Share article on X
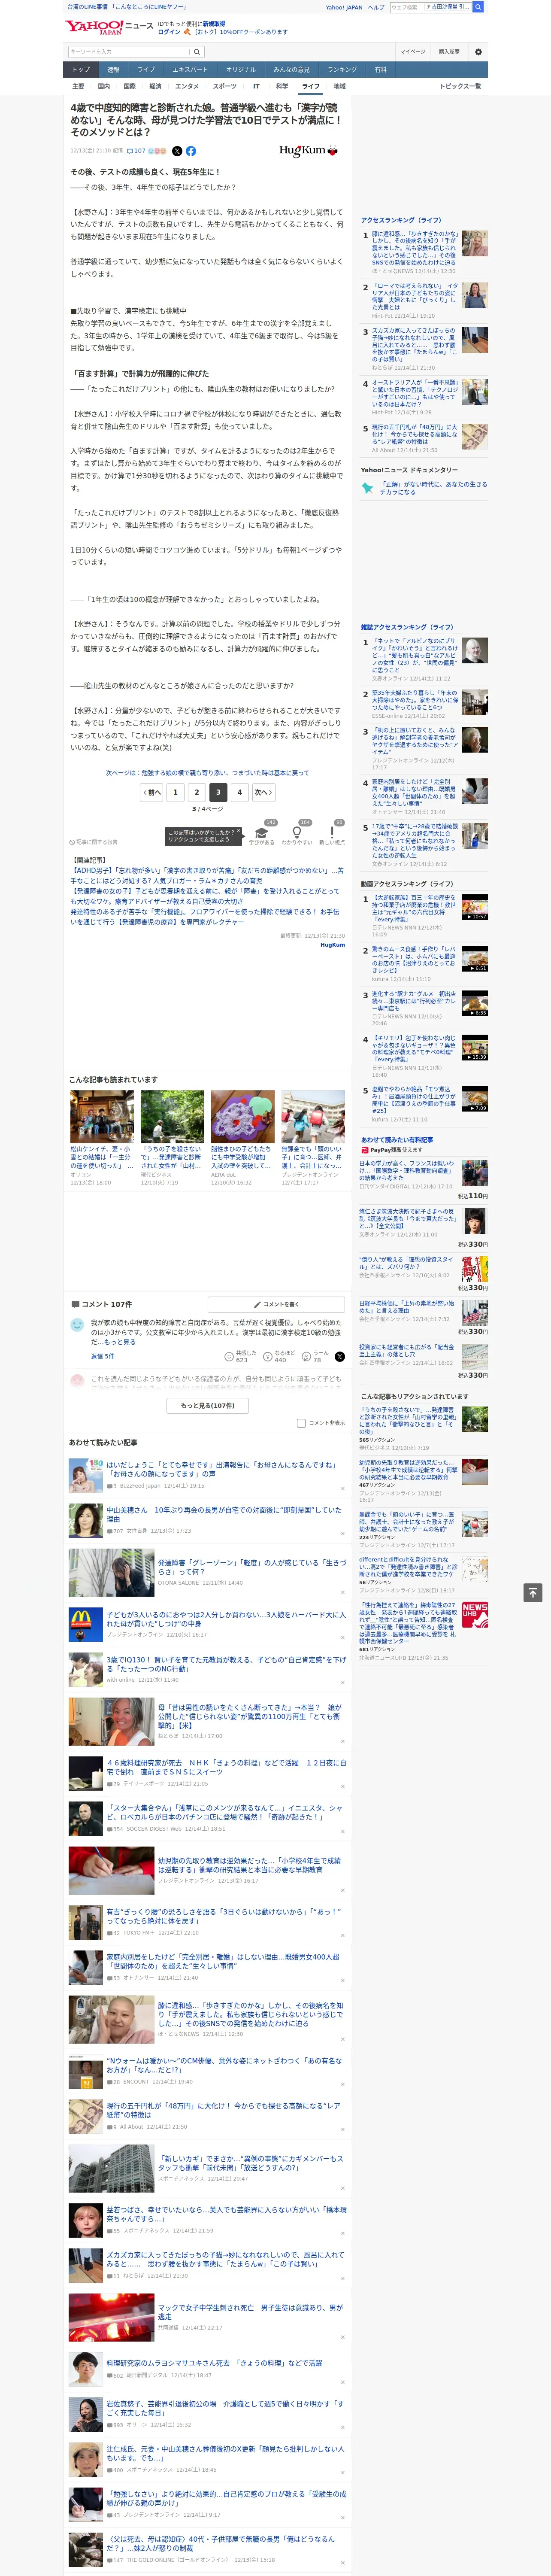Screen dimensions: 551x2576 (x=177, y=151)
